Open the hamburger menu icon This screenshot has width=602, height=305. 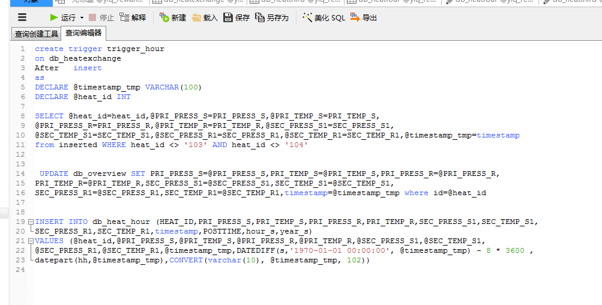coord(22,17)
